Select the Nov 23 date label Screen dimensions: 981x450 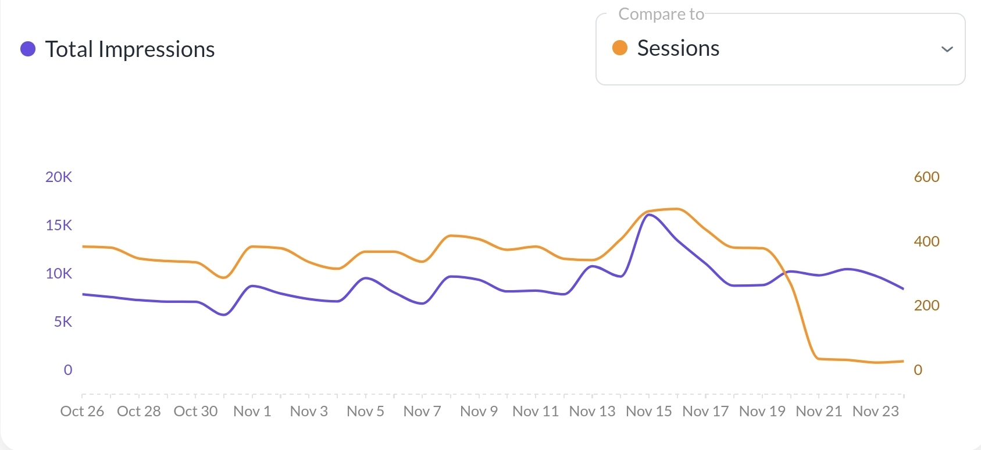click(x=875, y=412)
